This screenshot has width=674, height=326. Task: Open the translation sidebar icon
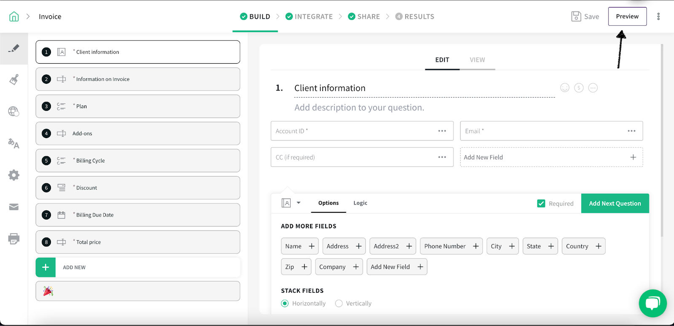click(x=14, y=143)
